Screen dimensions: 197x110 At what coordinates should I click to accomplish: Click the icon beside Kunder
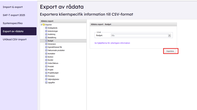point(46,60)
